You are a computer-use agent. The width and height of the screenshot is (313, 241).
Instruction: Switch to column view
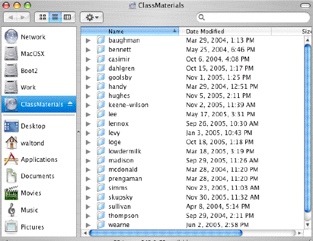point(68,17)
